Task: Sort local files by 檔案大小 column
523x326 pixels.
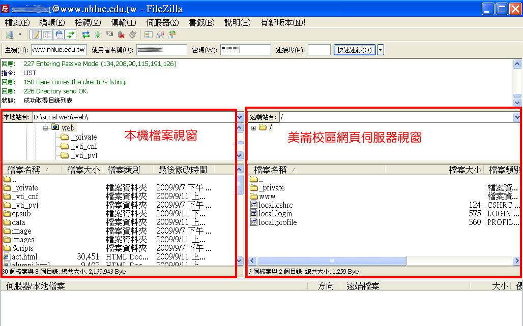Action: tap(83, 170)
